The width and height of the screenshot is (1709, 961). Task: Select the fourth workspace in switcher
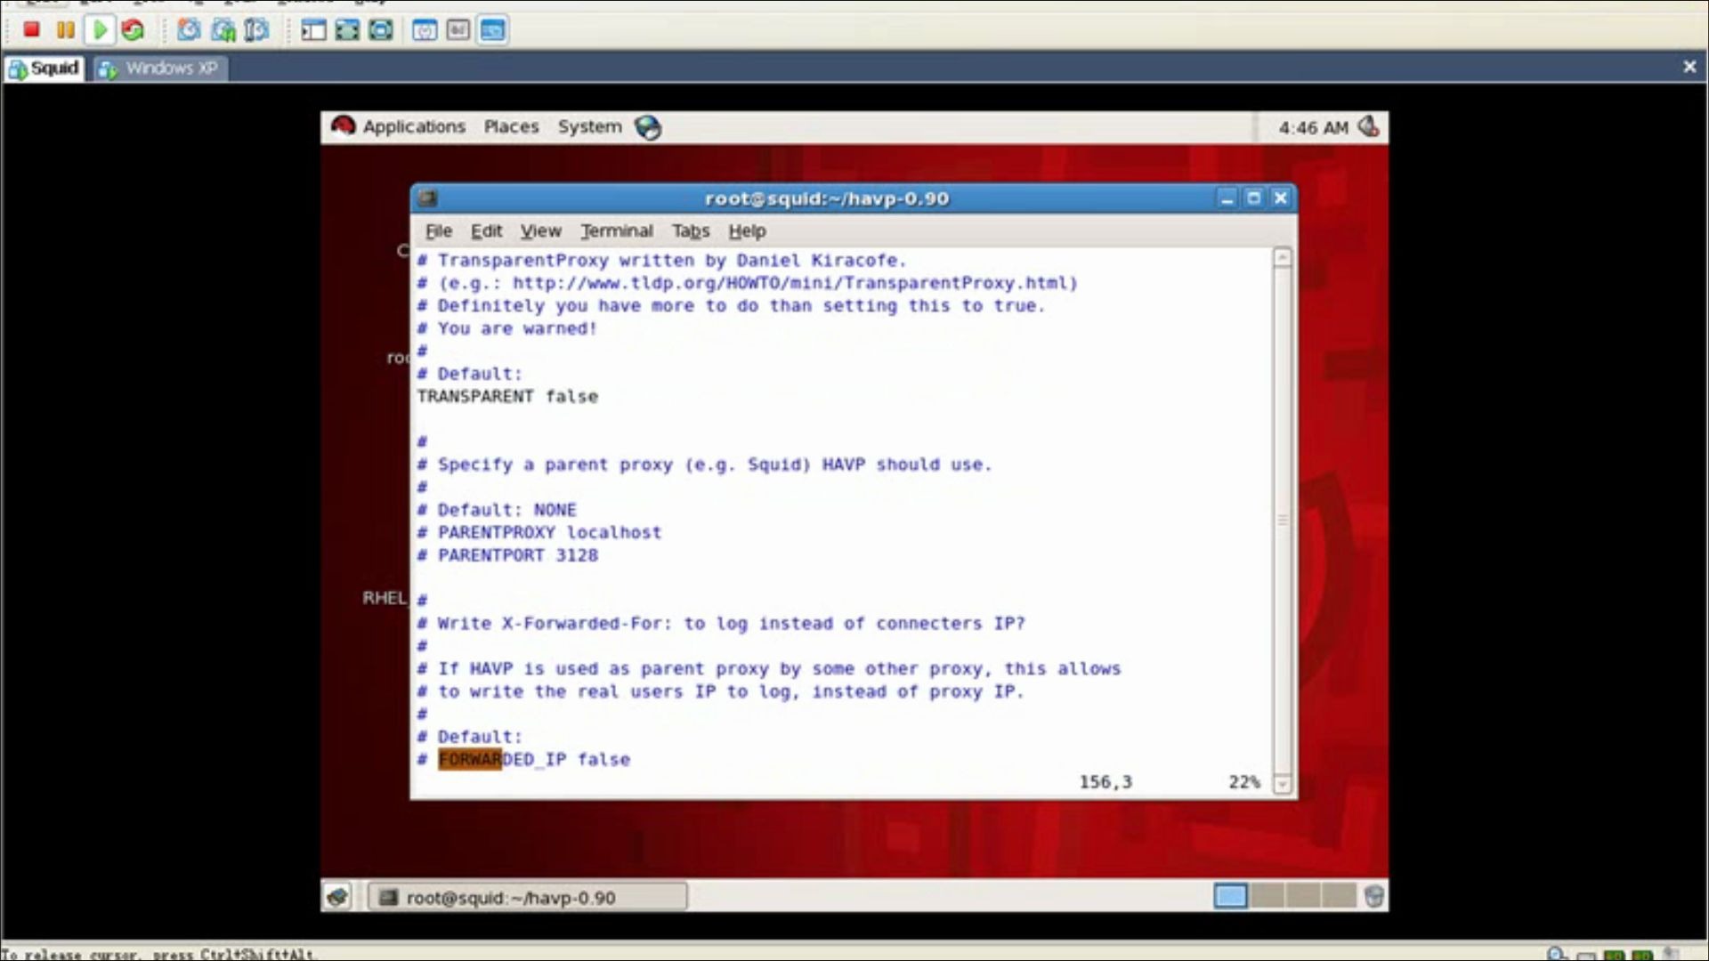(x=1339, y=896)
